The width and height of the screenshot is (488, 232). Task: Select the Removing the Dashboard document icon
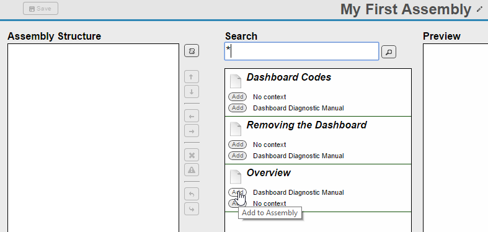(x=236, y=128)
